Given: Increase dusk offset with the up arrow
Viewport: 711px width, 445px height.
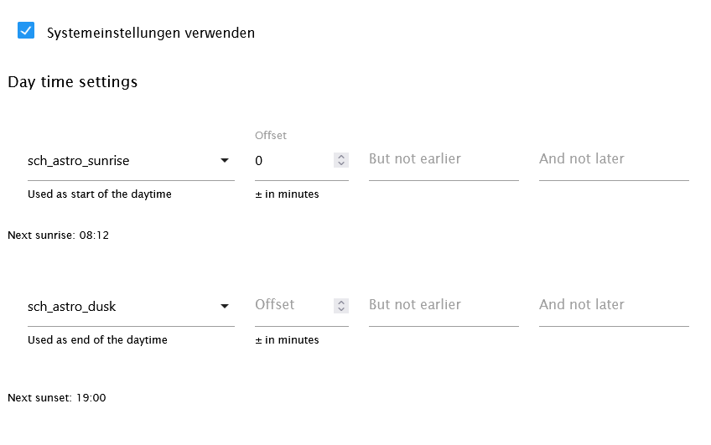Looking at the screenshot, I should [341, 302].
